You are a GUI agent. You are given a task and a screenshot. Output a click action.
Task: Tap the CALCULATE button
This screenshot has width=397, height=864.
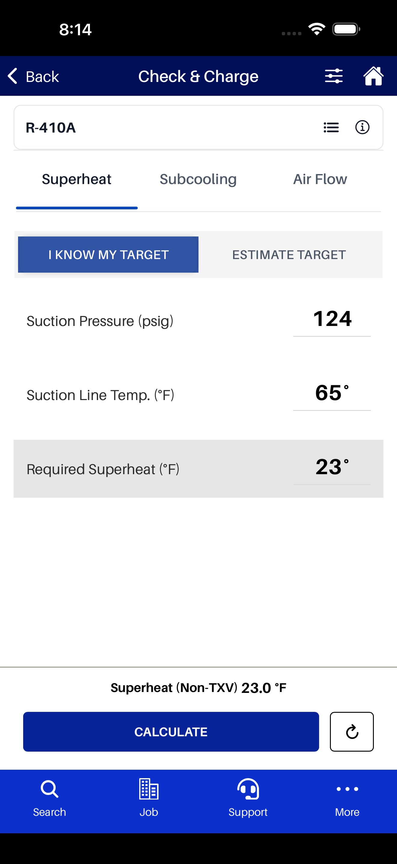(171, 731)
